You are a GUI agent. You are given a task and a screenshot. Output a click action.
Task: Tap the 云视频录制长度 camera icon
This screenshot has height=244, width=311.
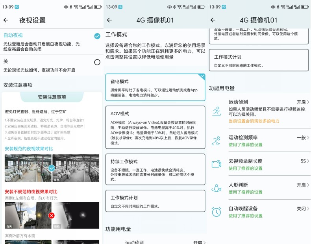(x=217, y=164)
